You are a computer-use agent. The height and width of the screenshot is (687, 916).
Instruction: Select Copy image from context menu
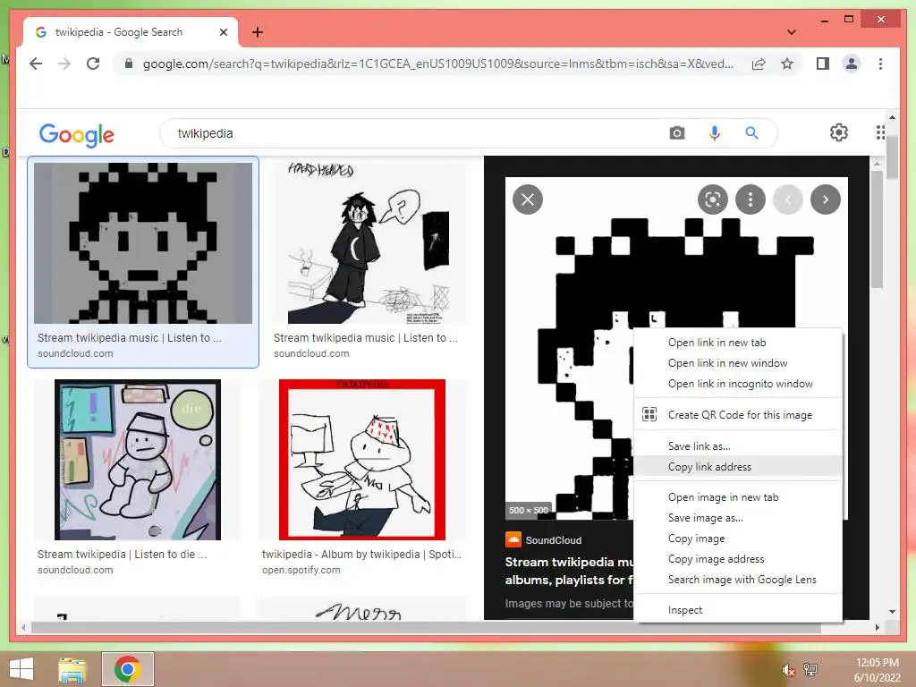point(738,539)
